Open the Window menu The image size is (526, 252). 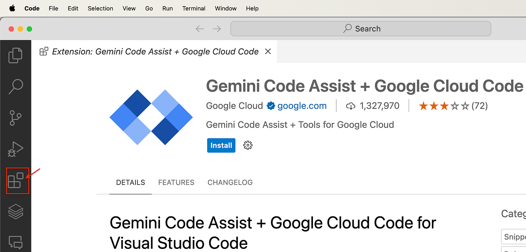coord(226,8)
